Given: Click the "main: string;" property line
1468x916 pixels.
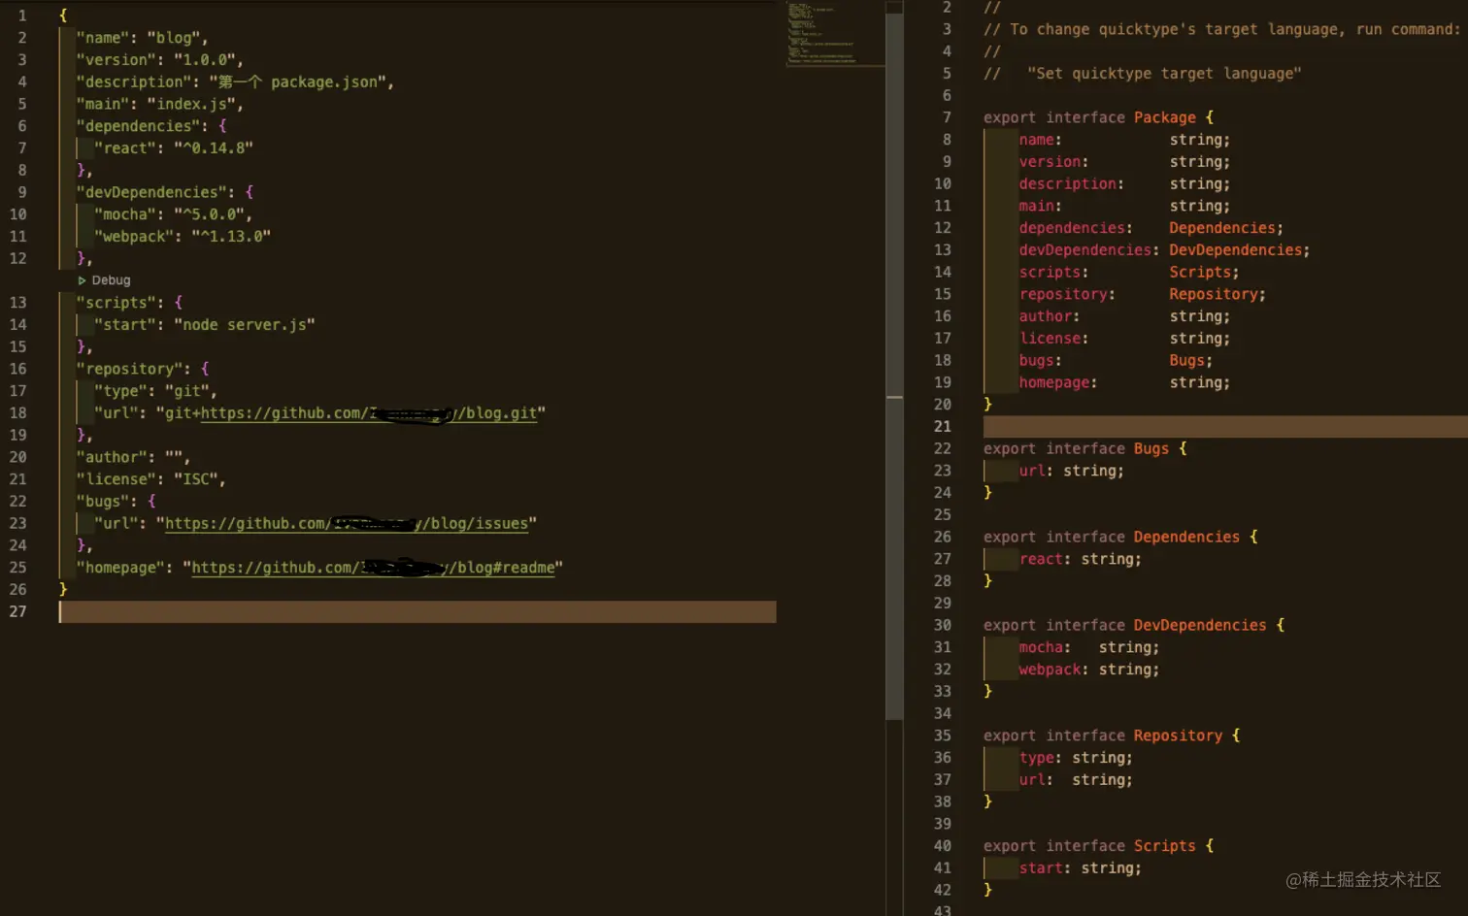Looking at the screenshot, I should (1124, 206).
